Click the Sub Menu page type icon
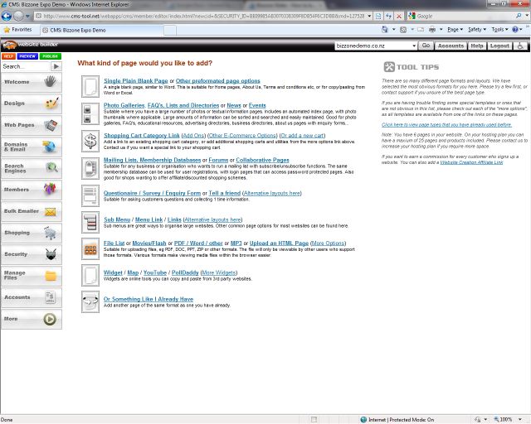Viewport: 531px width, 424px height. [90, 223]
